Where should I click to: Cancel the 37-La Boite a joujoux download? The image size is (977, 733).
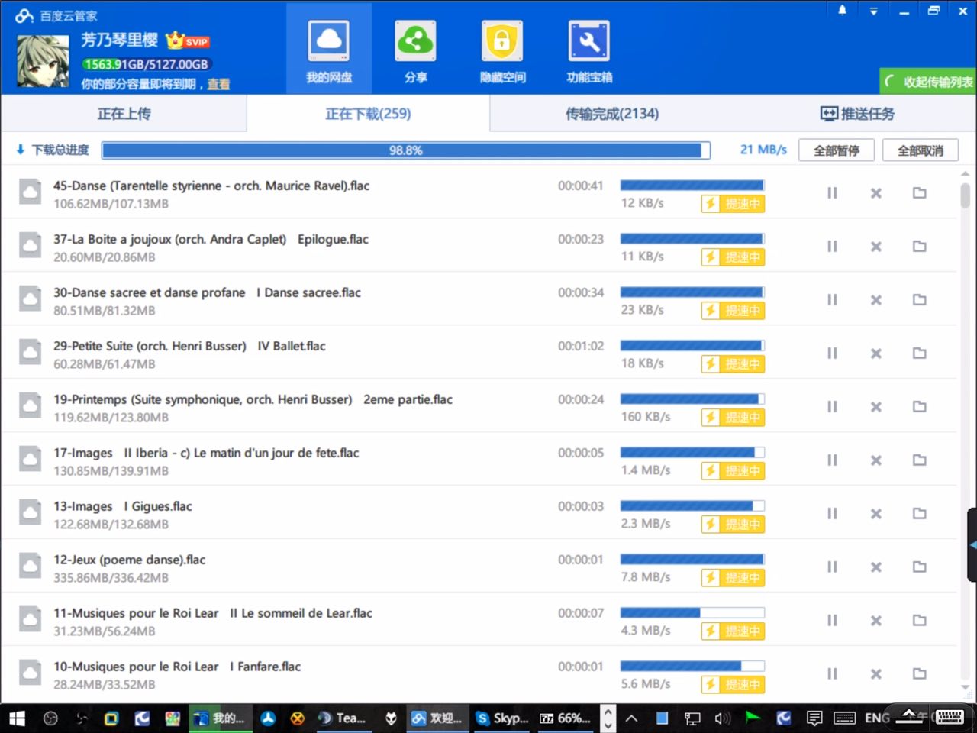tap(875, 247)
